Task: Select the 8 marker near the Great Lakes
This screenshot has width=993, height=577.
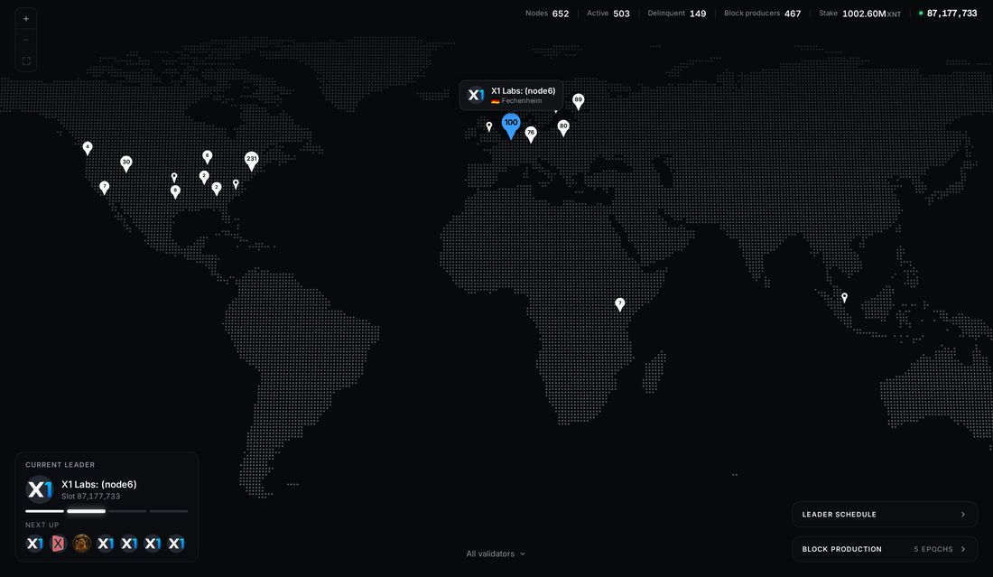Action: click(207, 156)
